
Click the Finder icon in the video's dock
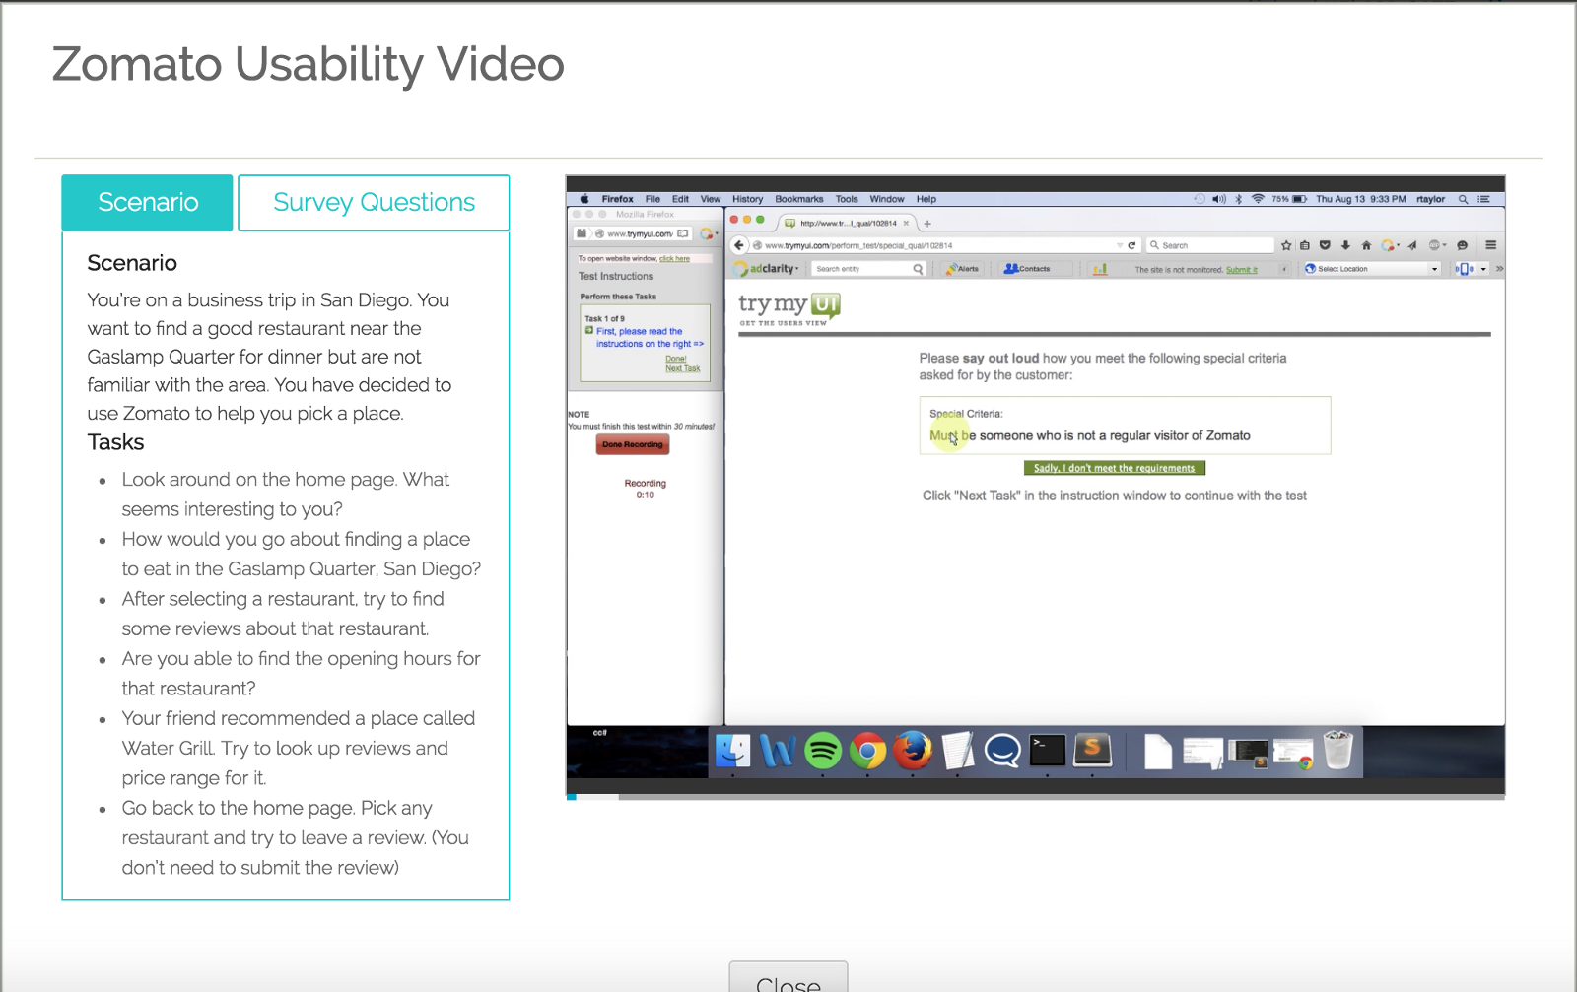(732, 752)
